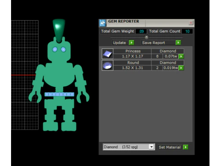Select the robot's right eye gem
This screenshot has height=166, width=221.
pos(63,49)
